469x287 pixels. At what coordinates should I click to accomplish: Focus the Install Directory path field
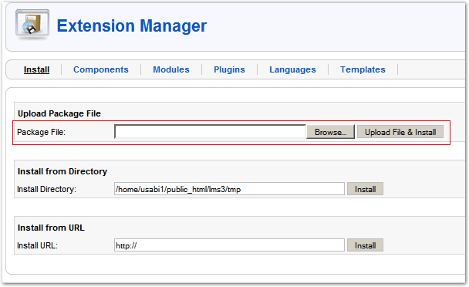pos(229,189)
